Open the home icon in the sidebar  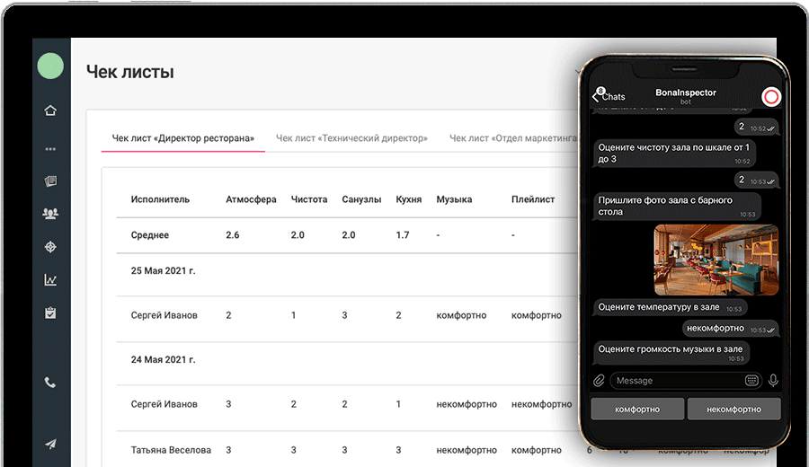coord(50,110)
